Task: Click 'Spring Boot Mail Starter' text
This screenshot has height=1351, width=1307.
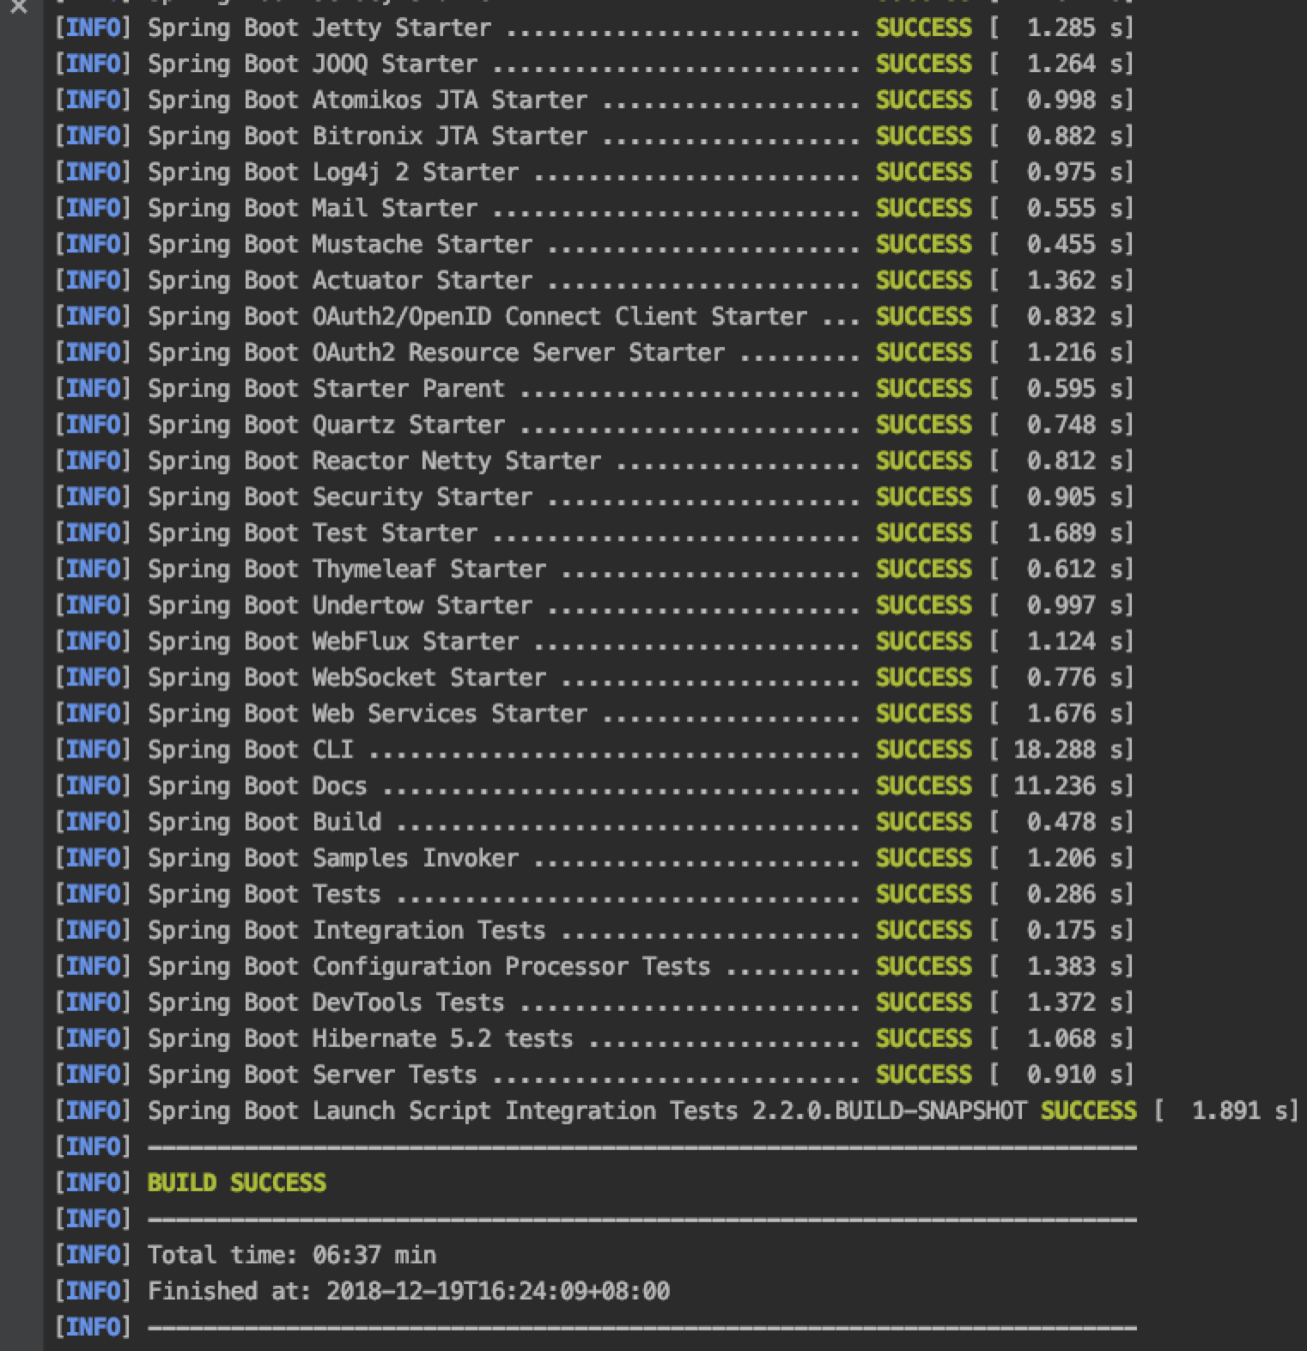Action: click(x=313, y=209)
